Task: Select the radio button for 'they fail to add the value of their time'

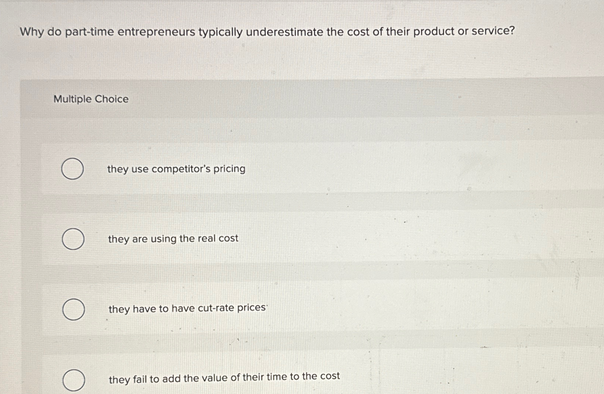Action: click(74, 380)
